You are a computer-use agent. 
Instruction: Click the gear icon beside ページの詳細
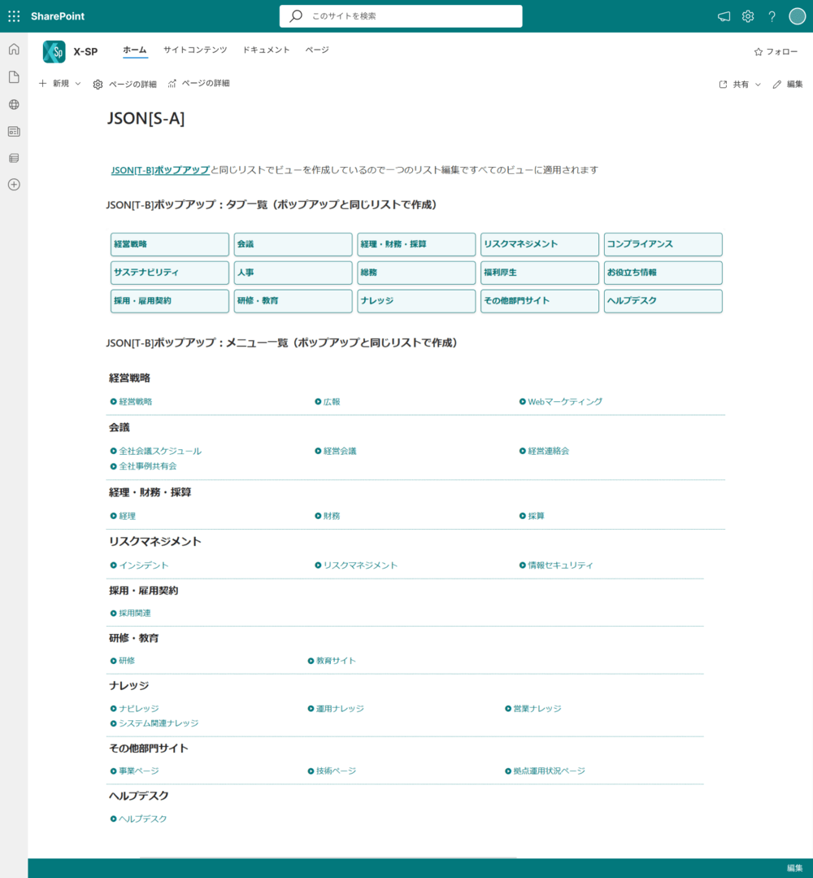coord(98,84)
